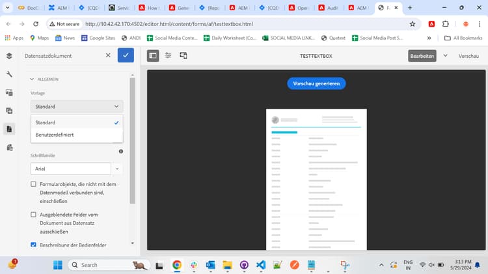Open the Google Sites bookmark
This screenshot has width=488, height=274.
tap(98, 38)
